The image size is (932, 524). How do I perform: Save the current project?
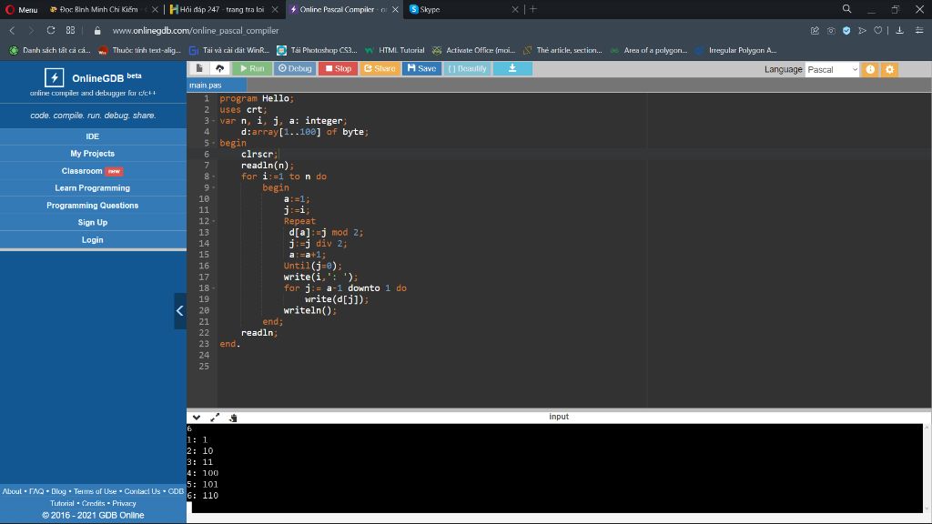tap(422, 68)
